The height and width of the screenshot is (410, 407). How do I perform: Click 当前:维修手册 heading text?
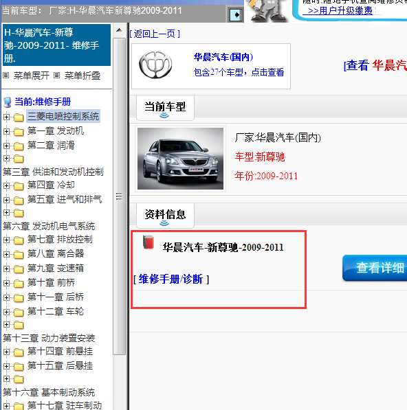[43, 102]
